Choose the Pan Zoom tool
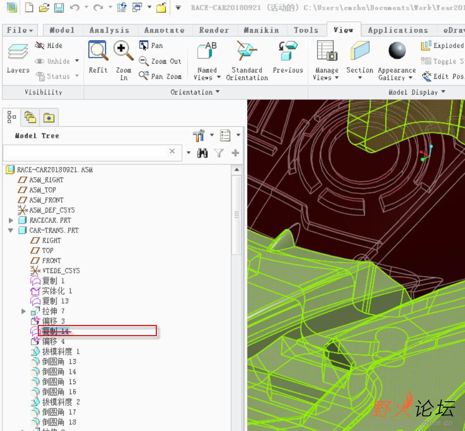Screen dimensions: 465x431 click(x=160, y=76)
